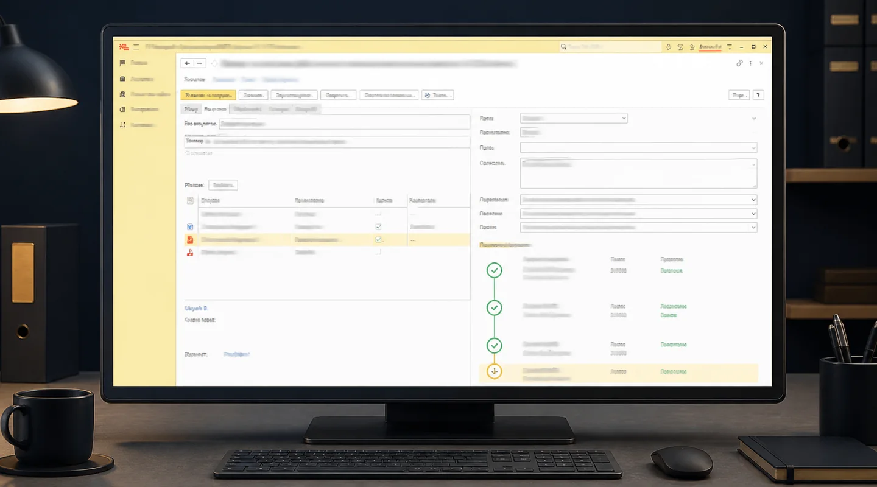Click the orange file icon in the highlighted row
This screenshot has width=877, height=487.
pos(190,240)
